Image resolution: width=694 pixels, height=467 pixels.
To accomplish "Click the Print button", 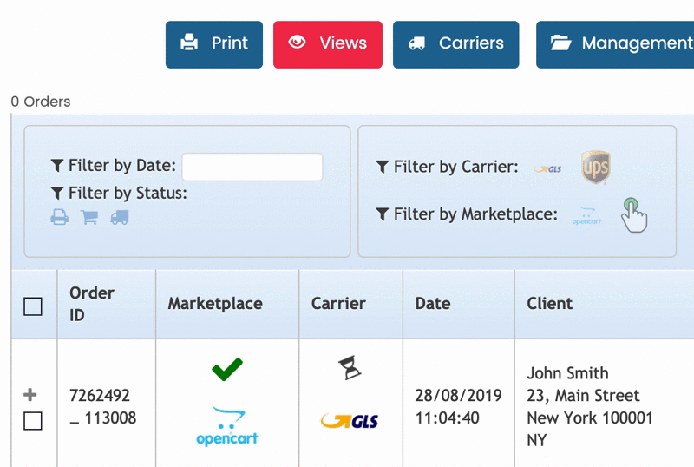I will tap(214, 45).
